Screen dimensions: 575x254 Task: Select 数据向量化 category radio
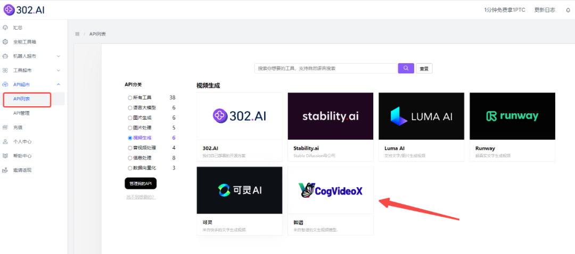coord(130,168)
